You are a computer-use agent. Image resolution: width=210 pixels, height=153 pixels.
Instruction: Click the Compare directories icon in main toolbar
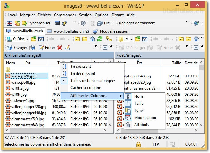pos(10,23)
